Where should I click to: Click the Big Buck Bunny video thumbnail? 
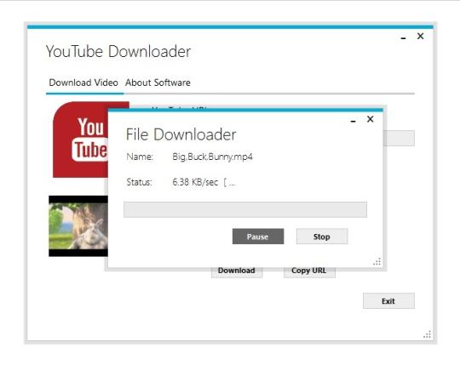click(78, 226)
